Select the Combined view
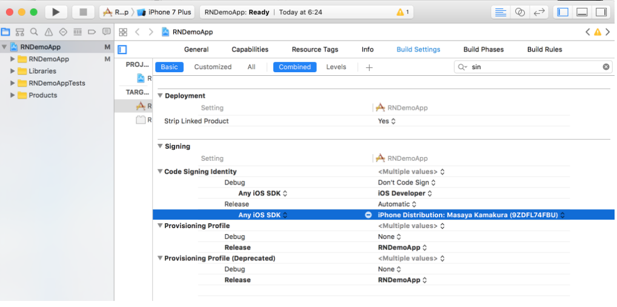This screenshot has height=307, width=617. coord(295,67)
